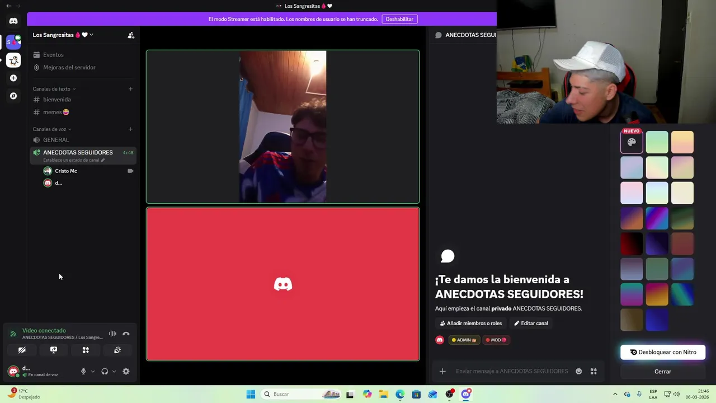Launch an activity using the shapes icon

pos(86,350)
